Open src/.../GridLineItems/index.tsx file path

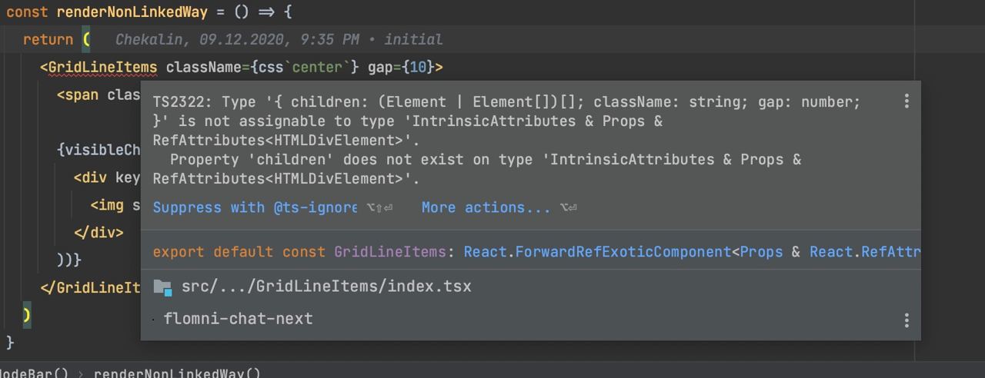(x=326, y=287)
